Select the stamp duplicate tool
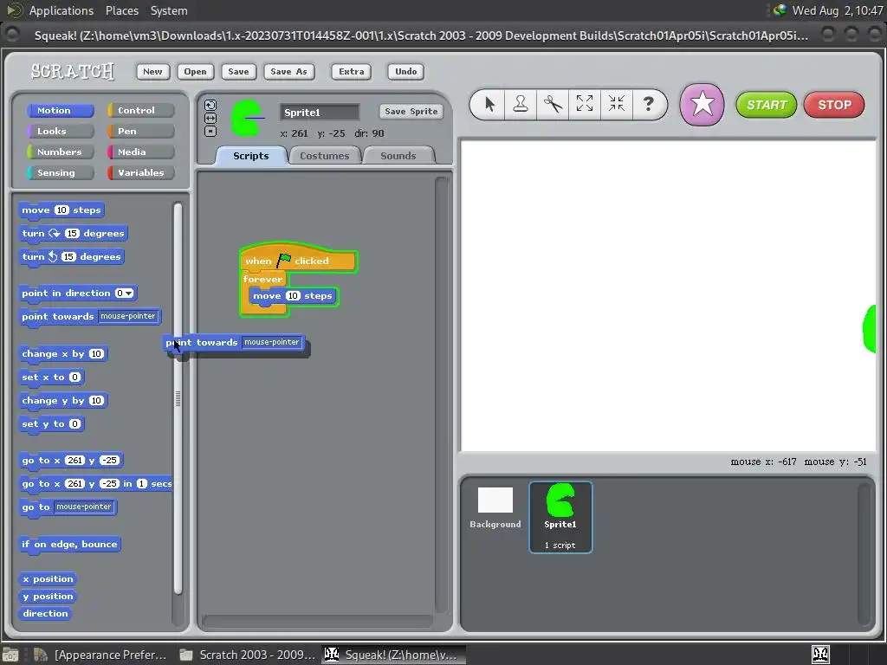Image resolution: width=887 pixels, height=665 pixels. [x=521, y=104]
